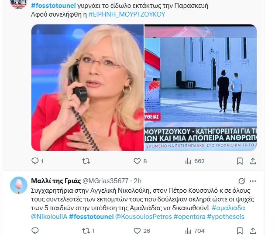This screenshot has height=235, width=275.
Task: Open the blonde woman on phone image
Action: [x=87, y=88]
